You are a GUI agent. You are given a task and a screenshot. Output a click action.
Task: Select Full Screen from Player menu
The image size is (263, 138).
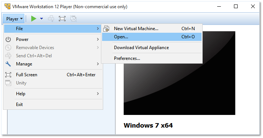click(53, 75)
